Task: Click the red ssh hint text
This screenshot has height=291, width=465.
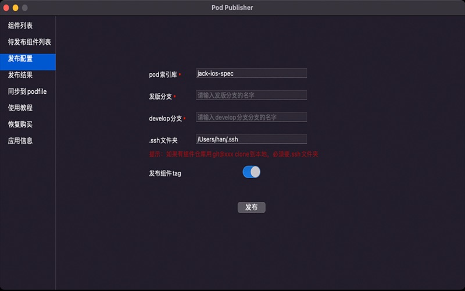Action: pyautogui.click(x=234, y=154)
